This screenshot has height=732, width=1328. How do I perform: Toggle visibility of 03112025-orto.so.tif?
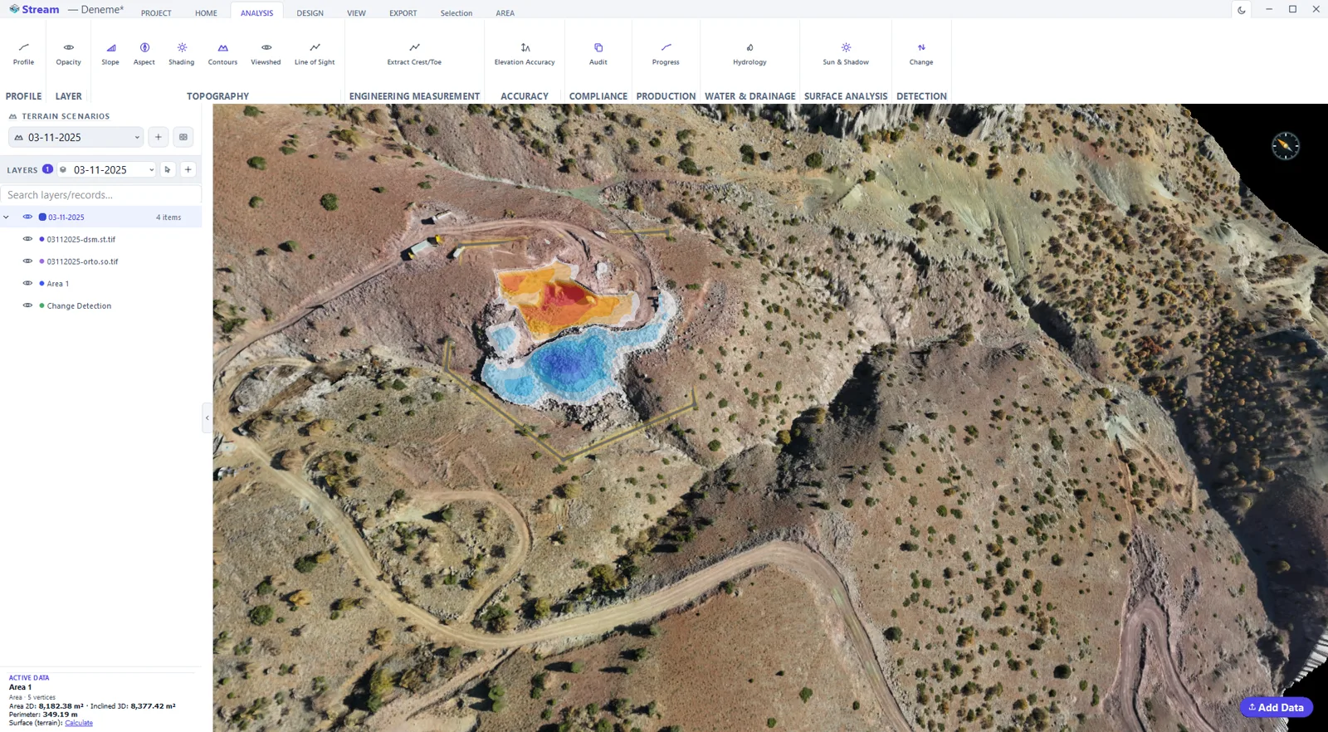click(x=27, y=261)
